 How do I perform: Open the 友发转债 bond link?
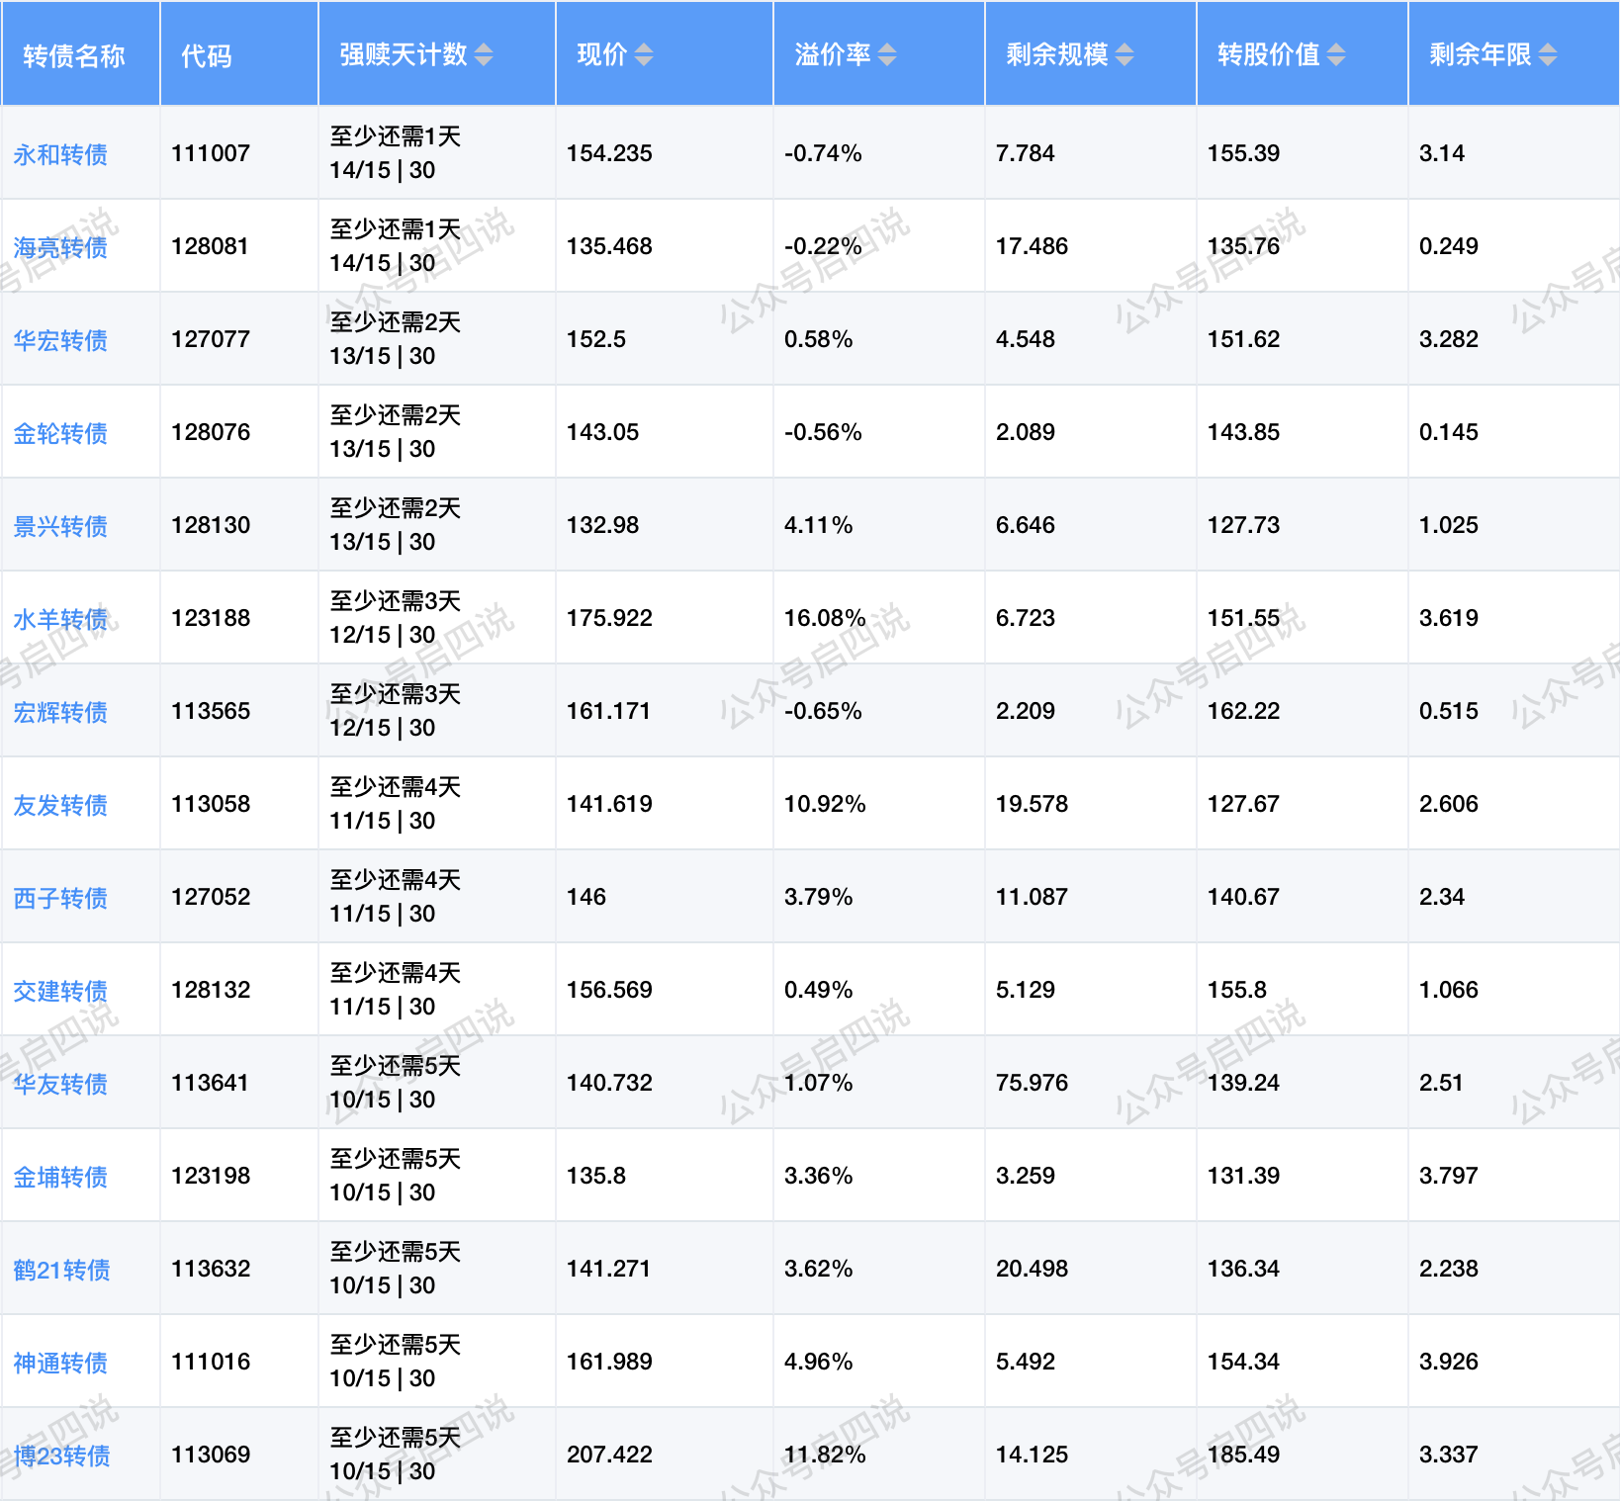click(60, 805)
